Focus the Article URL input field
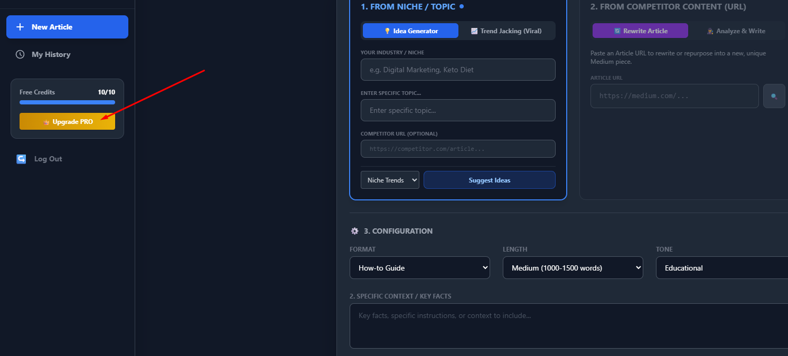This screenshot has height=356, width=788. click(674, 96)
